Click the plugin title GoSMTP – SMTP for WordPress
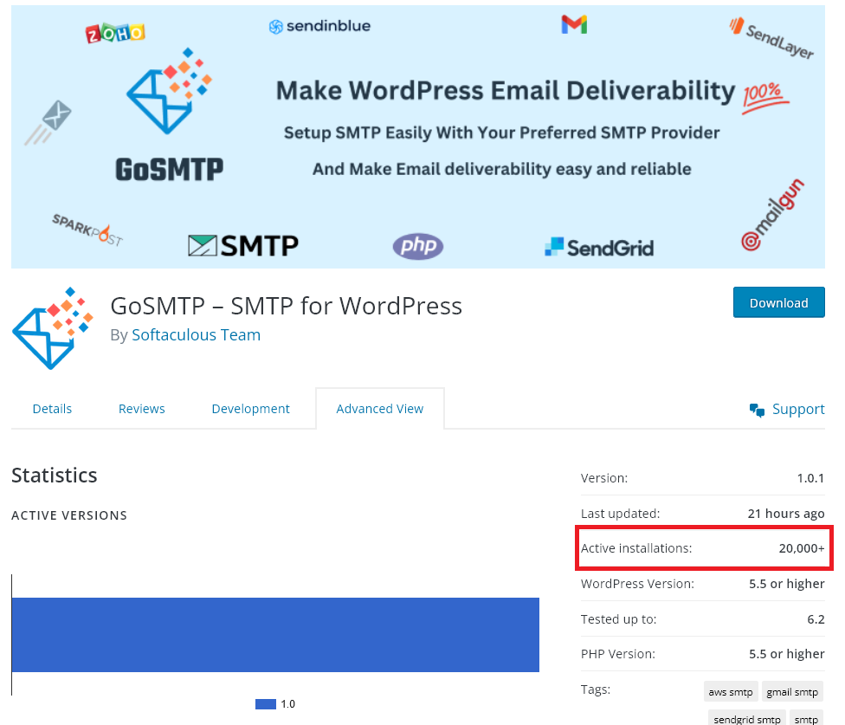Viewport: 845px width, 725px height. (x=287, y=306)
